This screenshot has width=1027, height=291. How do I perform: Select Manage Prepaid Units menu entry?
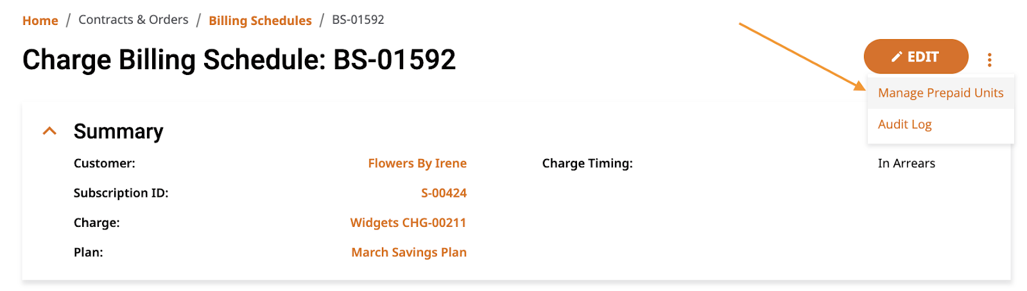click(940, 93)
